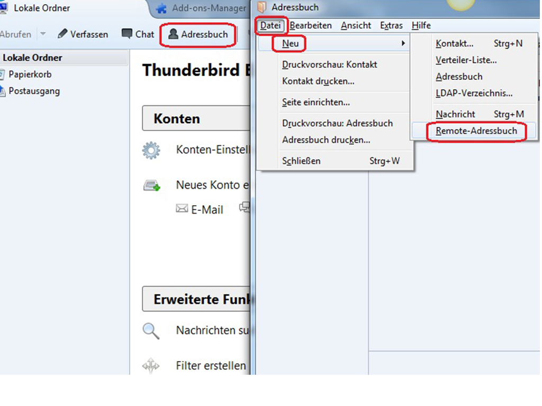
Task: Click Adressbuch drucken menu item
Action: [326, 140]
